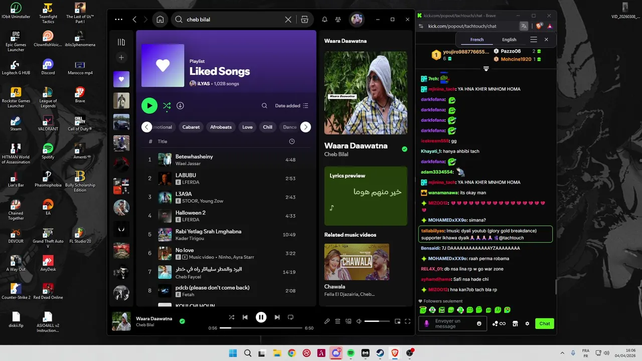Open the Windows Start menu
The height and width of the screenshot is (361, 642).
[x=233, y=353]
